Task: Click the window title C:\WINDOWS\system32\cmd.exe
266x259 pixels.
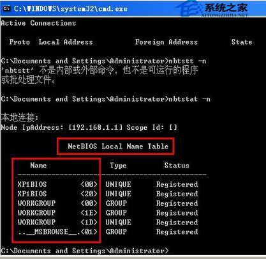Action: [x=71, y=9]
